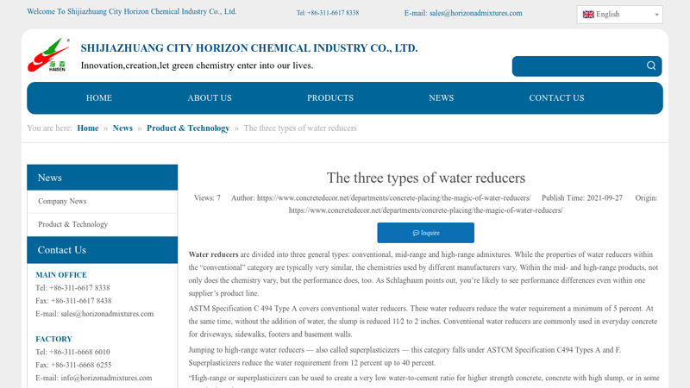
Task: Open the PRODUCTS menu item
Action: click(x=330, y=98)
